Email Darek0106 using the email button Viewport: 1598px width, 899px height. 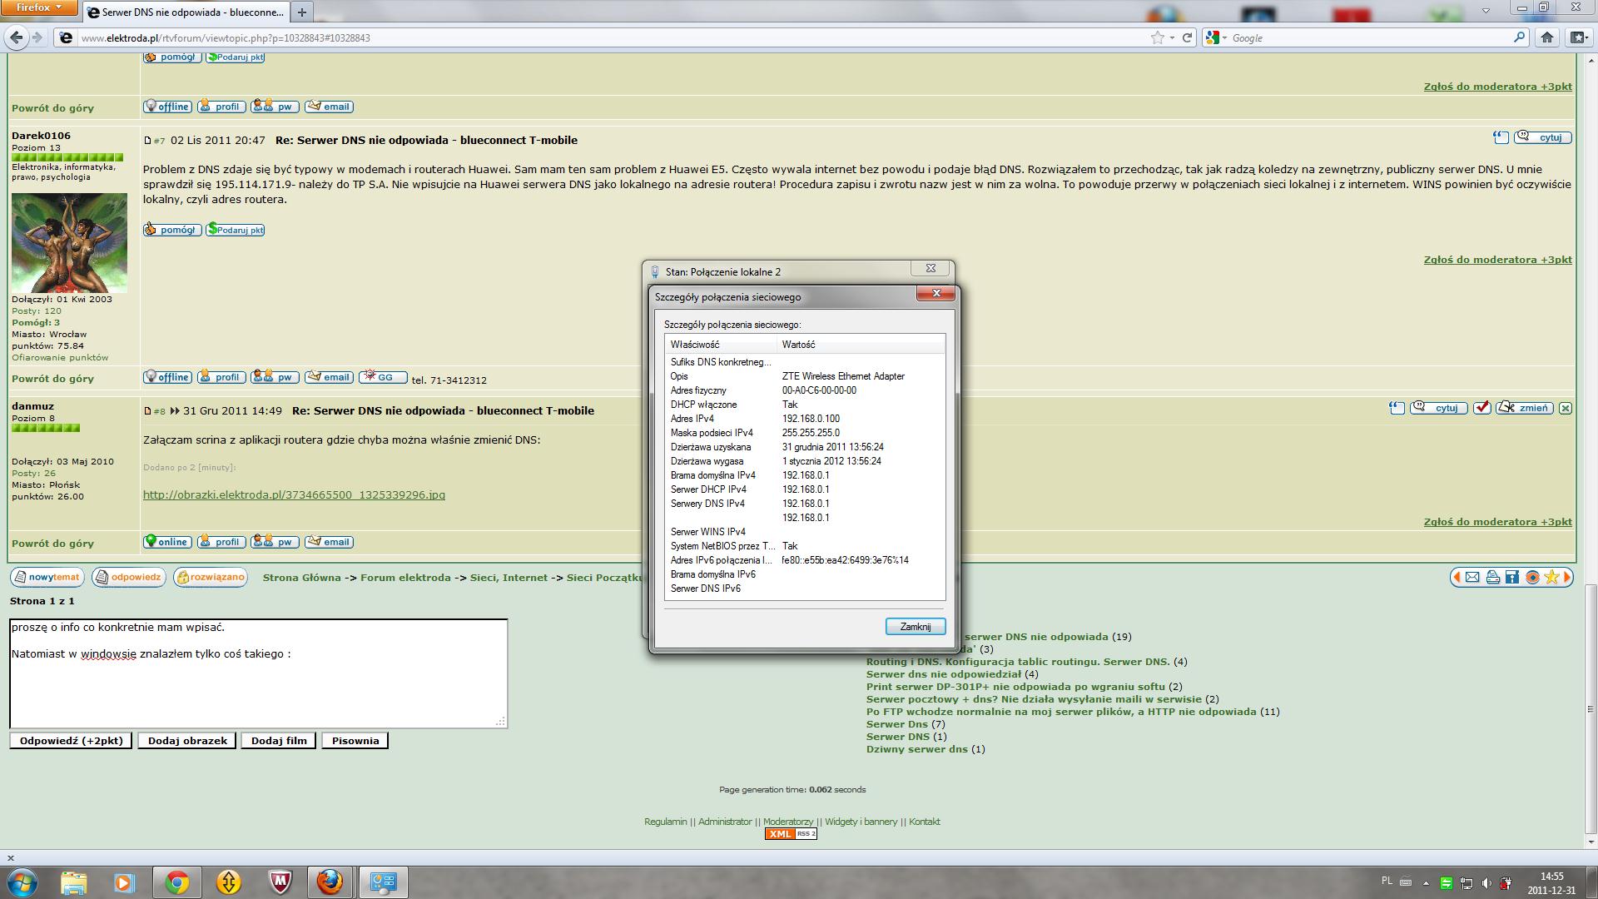(329, 377)
